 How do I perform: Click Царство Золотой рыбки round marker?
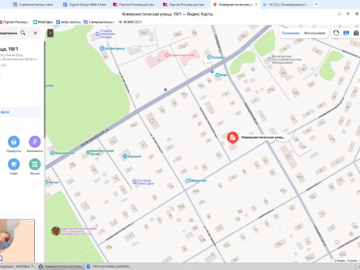coord(56,231)
